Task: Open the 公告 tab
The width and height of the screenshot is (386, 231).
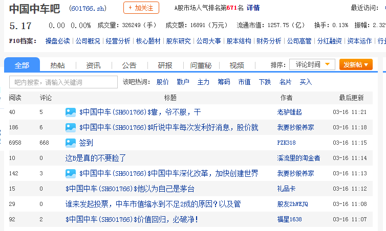Action: 129,65
